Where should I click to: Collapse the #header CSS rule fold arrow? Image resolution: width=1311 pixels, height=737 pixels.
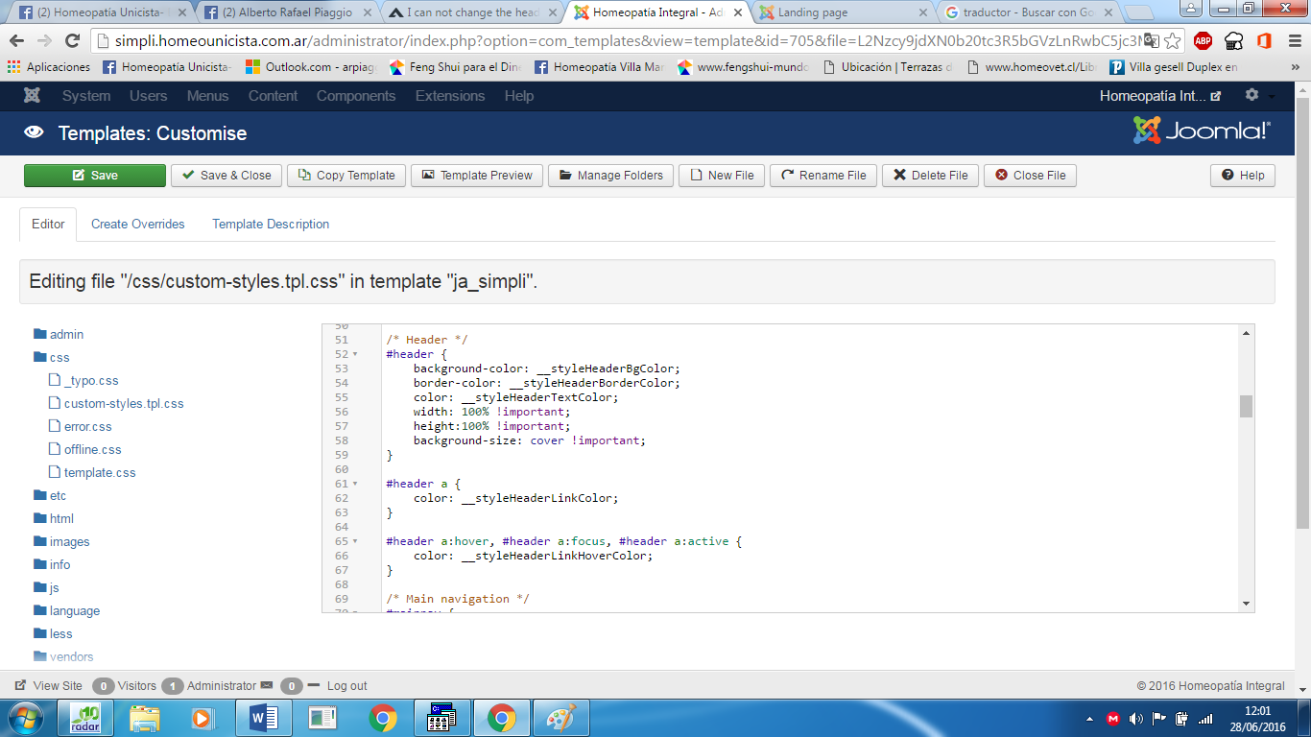pos(355,354)
